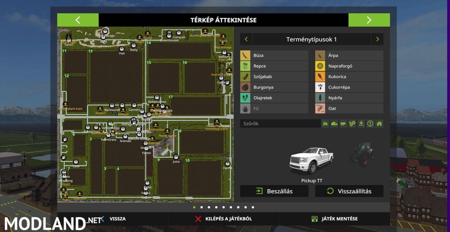The height and width of the screenshot is (232, 450).
Task: Select the last page indicator dot
Action: (253, 207)
